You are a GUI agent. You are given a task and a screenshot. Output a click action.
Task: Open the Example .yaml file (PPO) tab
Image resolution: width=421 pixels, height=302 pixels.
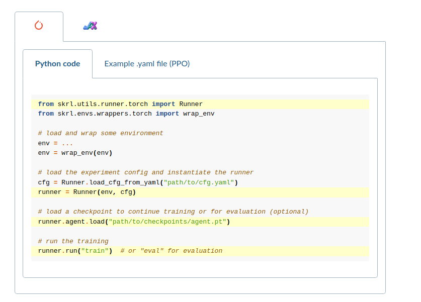[x=147, y=64]
